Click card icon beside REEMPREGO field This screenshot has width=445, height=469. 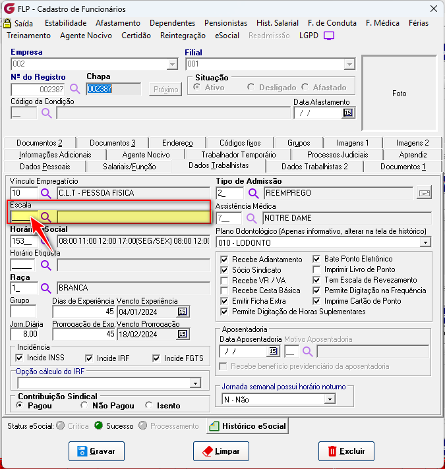(x=425, y=193)
